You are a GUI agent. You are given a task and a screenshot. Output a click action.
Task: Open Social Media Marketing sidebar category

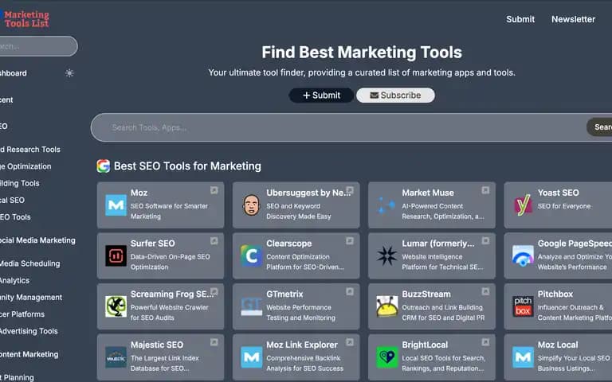[37, 240]
